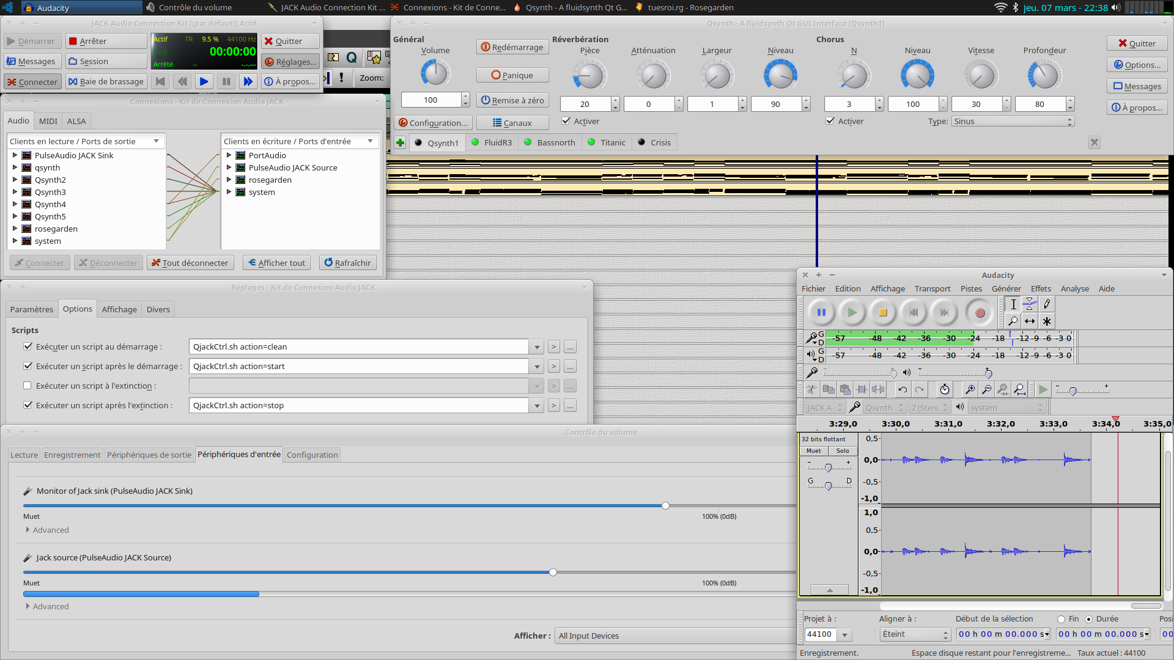Switch to the Enregistrement tab
Image resolution: width=1174 pixels, height=660 pixels.
[x=72, y=455]
